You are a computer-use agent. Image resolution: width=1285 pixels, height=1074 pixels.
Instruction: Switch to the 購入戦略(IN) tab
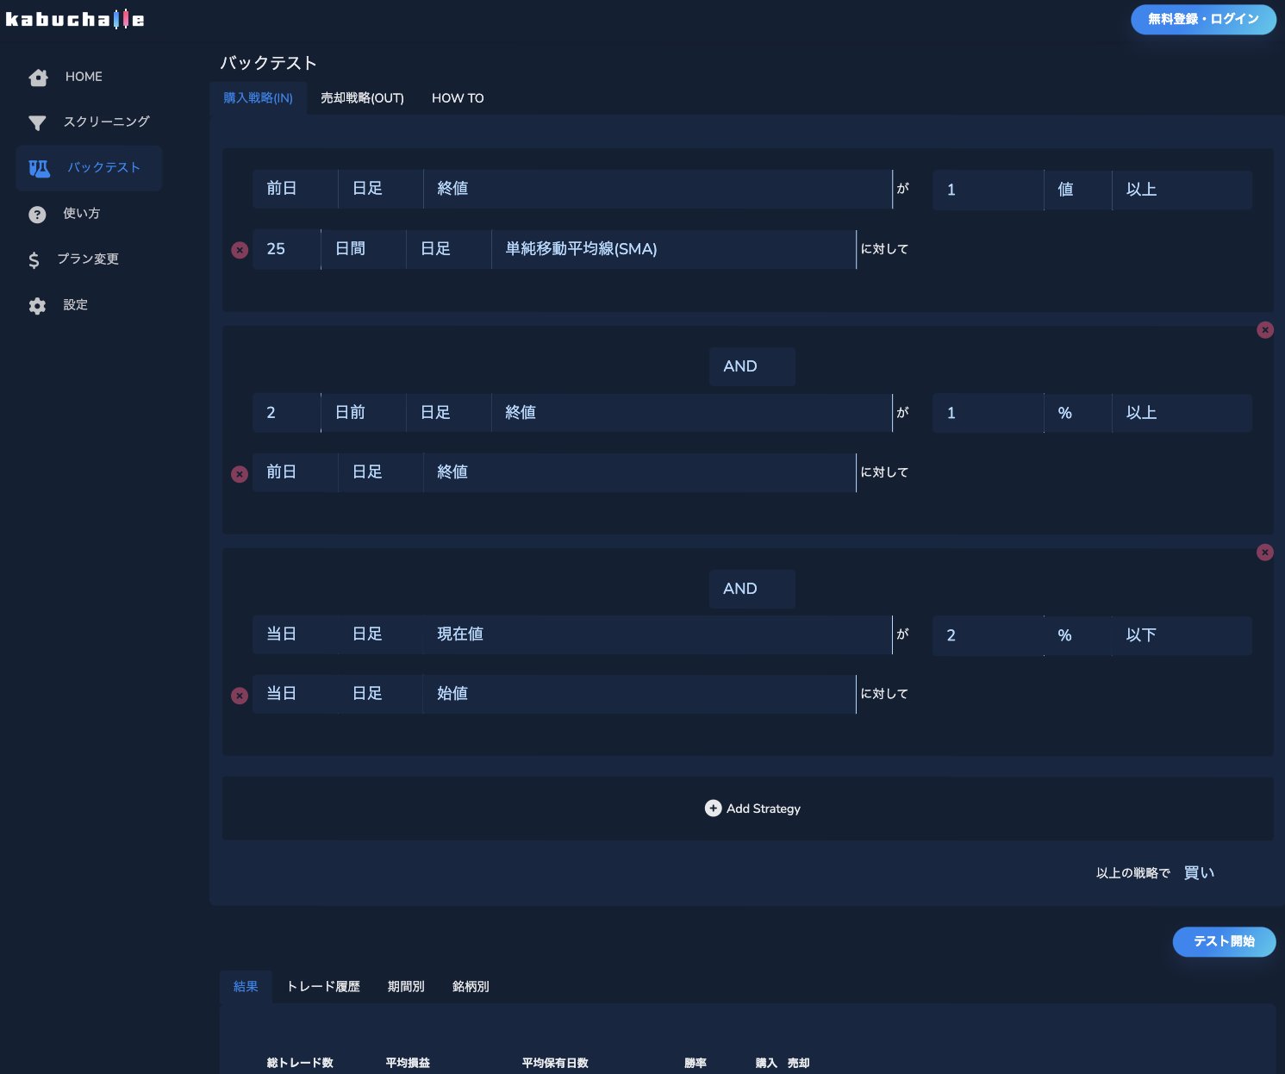258,98
